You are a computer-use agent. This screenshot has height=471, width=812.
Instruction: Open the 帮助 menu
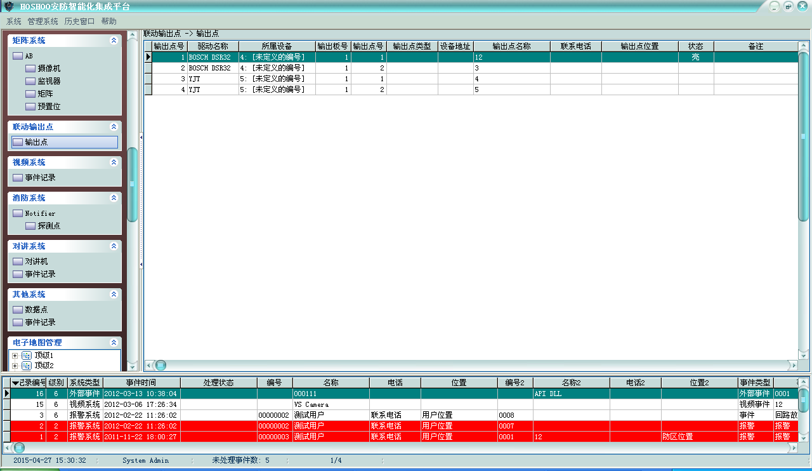[108, 21]
